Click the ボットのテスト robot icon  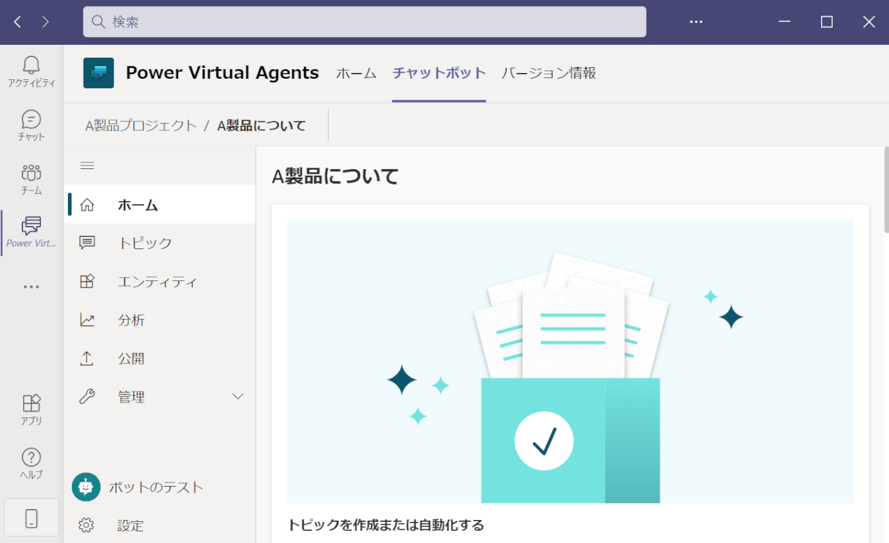point(86,487)
